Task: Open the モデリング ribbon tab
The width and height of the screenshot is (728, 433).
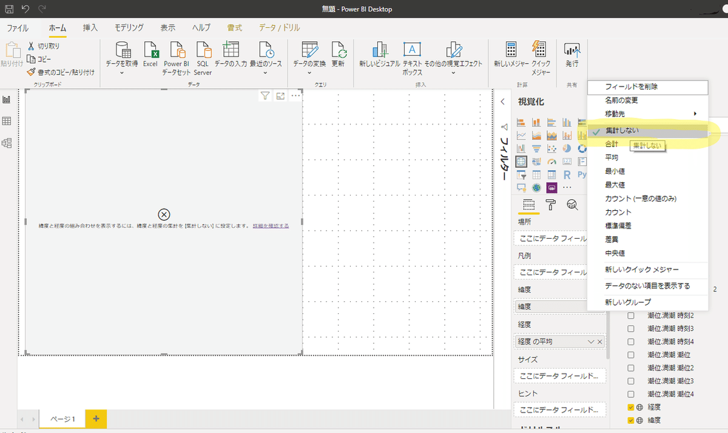Action: (x=129, y=27)
